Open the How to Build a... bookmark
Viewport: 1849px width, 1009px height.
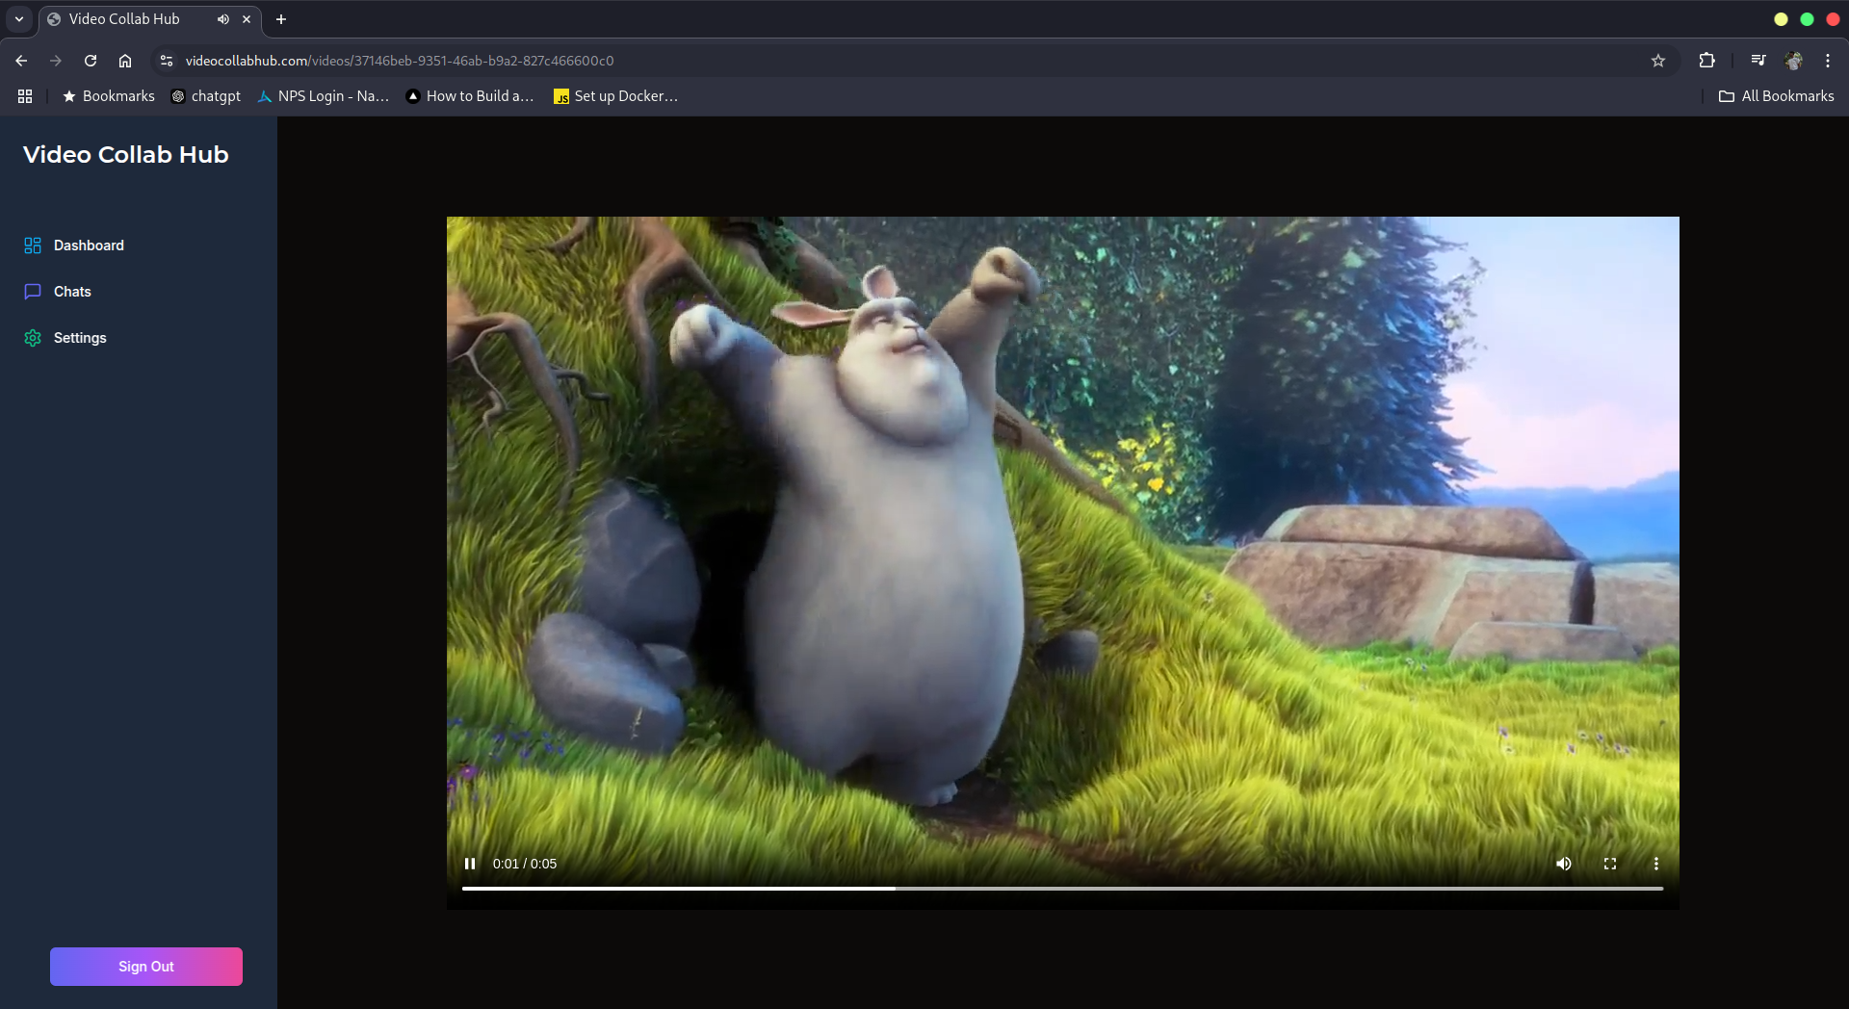click(470, 96)
